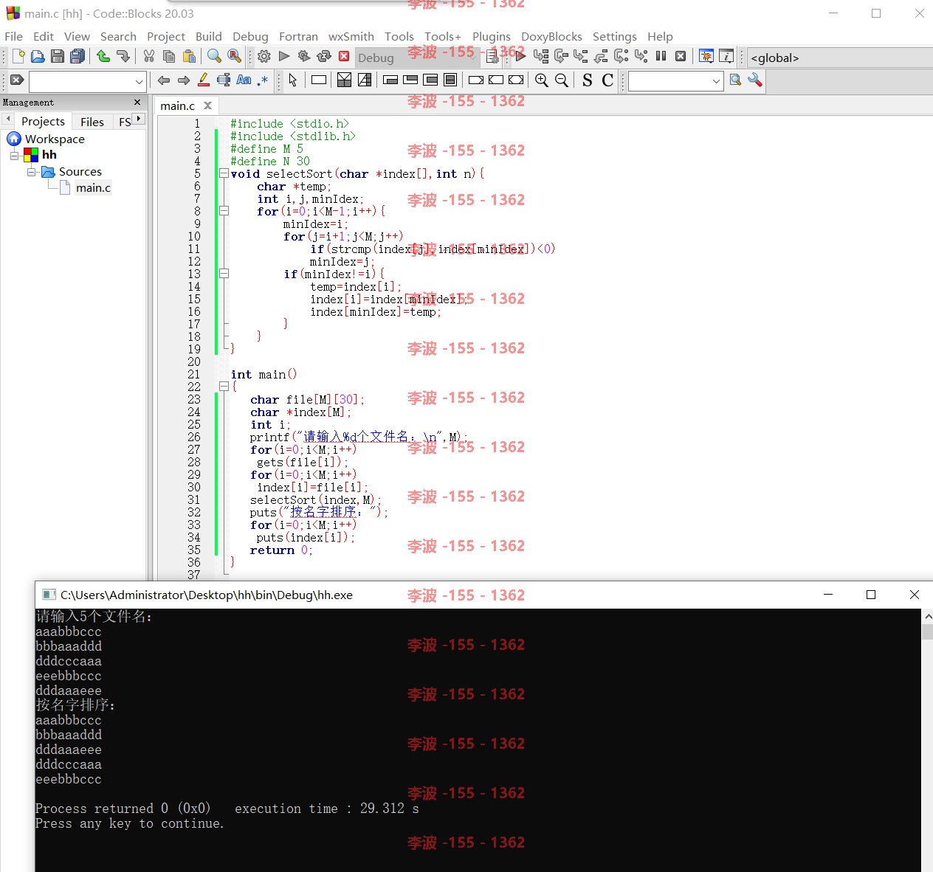The image size is (933, 872).
Task: Stop the debugger with the X icon
Action: [681, 56]
